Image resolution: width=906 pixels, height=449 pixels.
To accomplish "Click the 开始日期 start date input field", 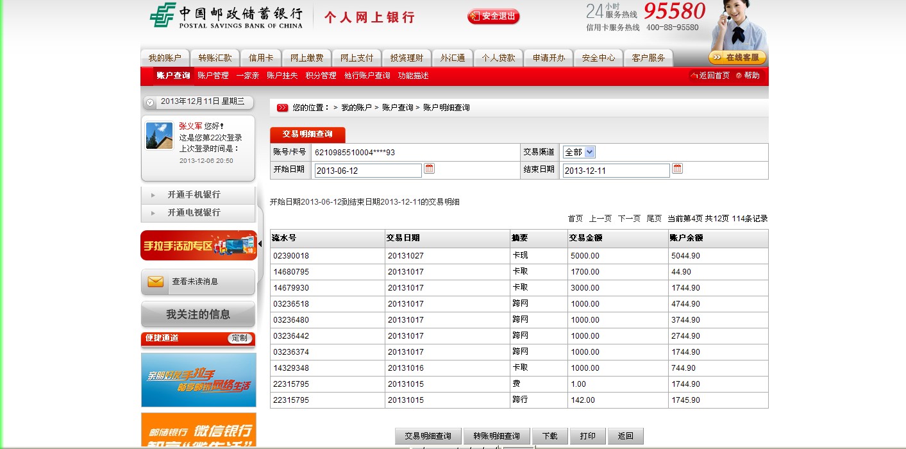I will point(367,171).
